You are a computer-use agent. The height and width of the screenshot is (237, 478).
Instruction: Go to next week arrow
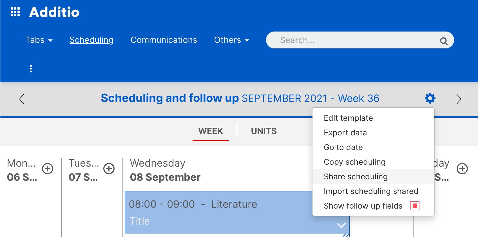point(459,99)
